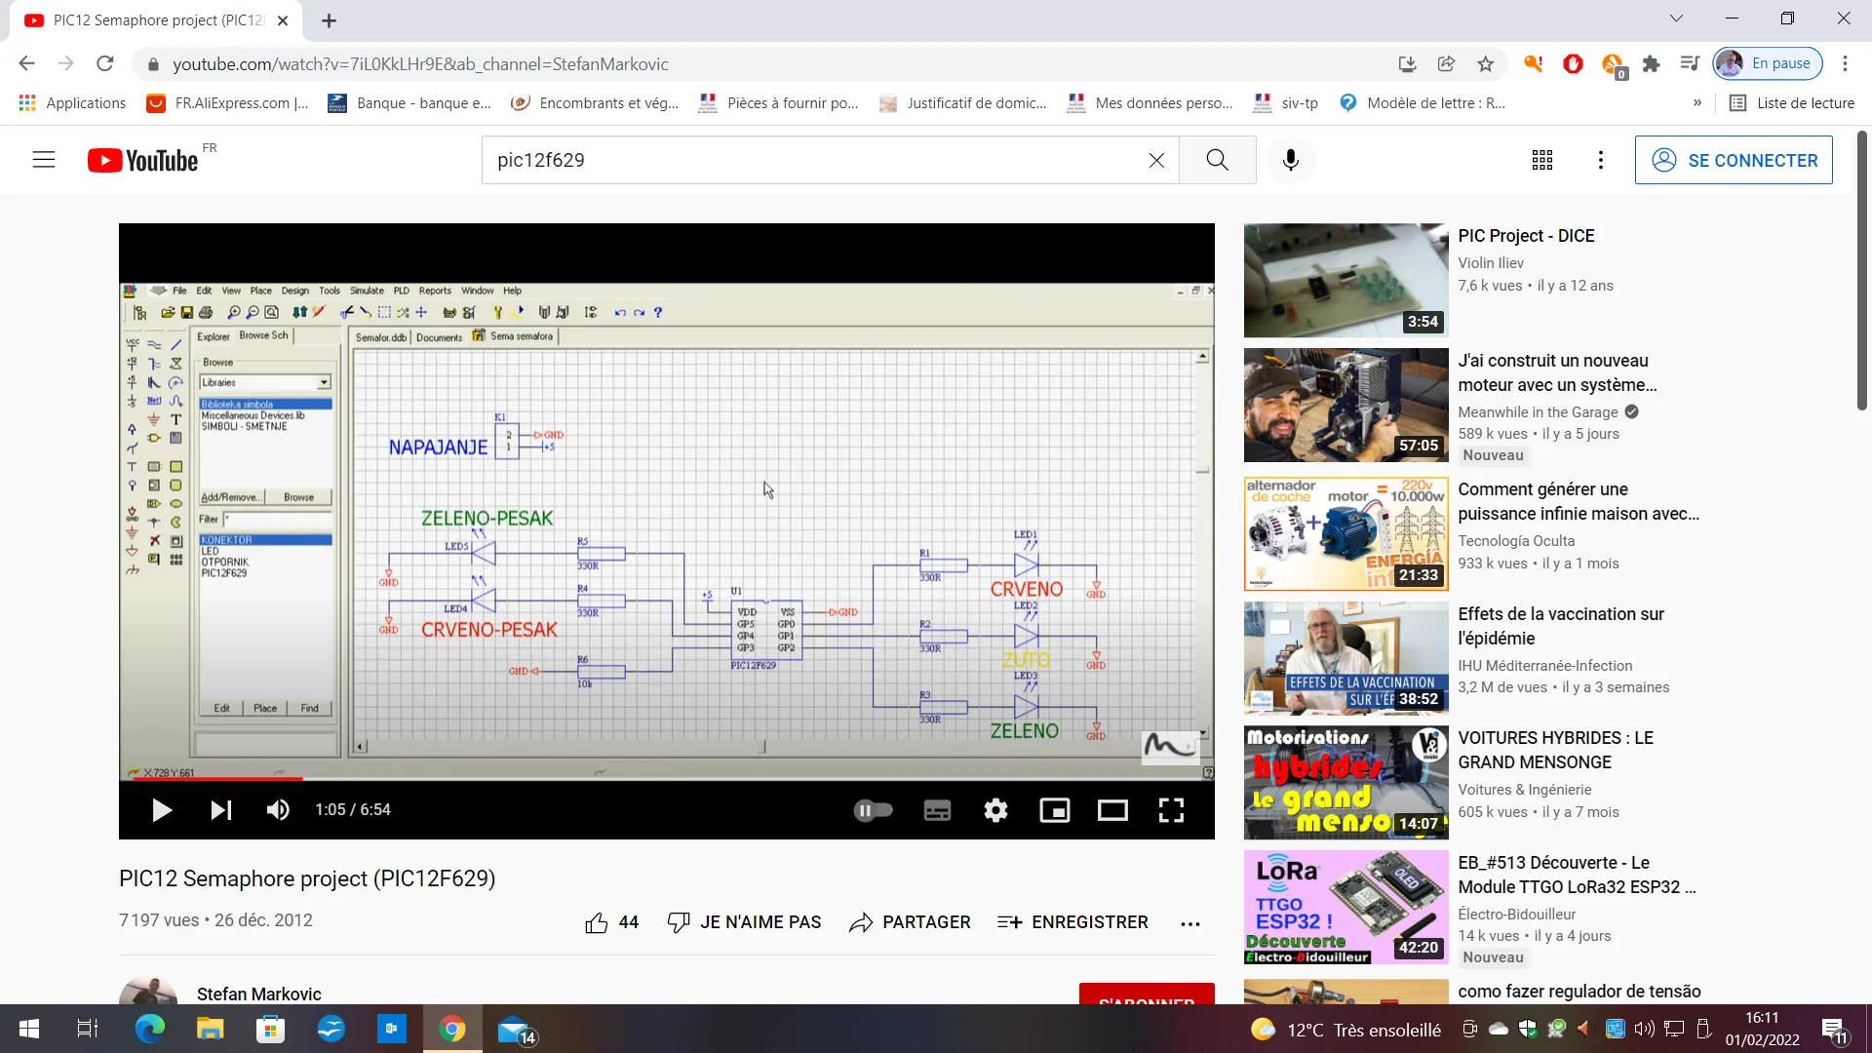Open Applications bookmark shortcut
Viewport: 1872px width, 1053px height.
(72, 103)
